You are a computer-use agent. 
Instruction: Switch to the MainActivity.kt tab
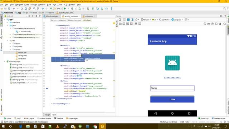(52, 16)
